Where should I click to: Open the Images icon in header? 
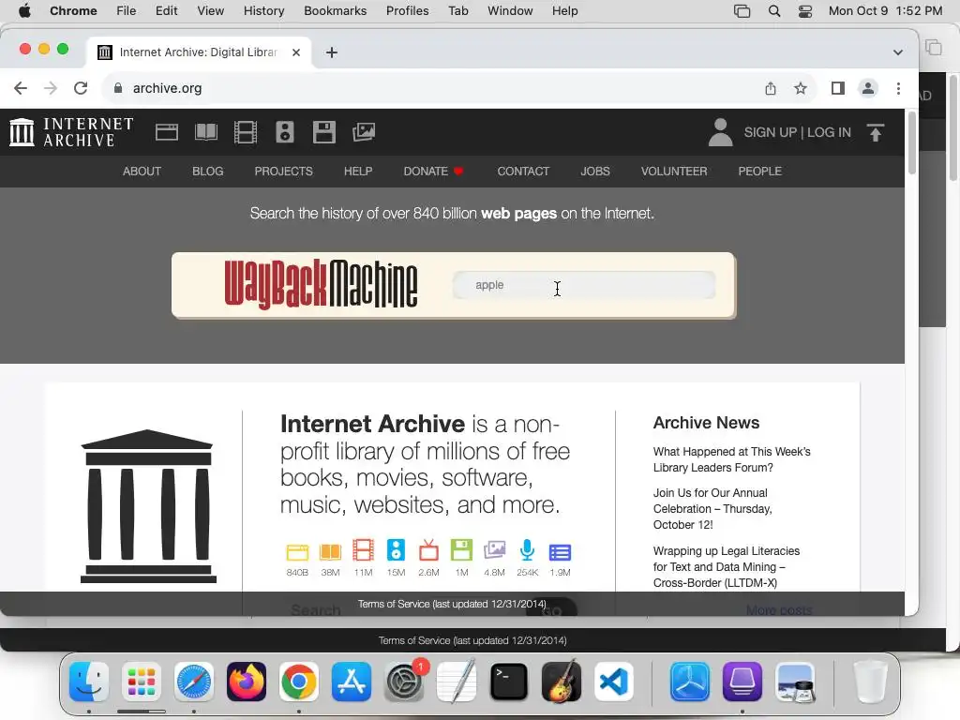(x=364, y=132)
